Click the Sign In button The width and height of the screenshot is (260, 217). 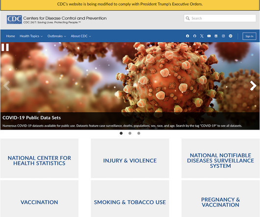click(249, 36)
